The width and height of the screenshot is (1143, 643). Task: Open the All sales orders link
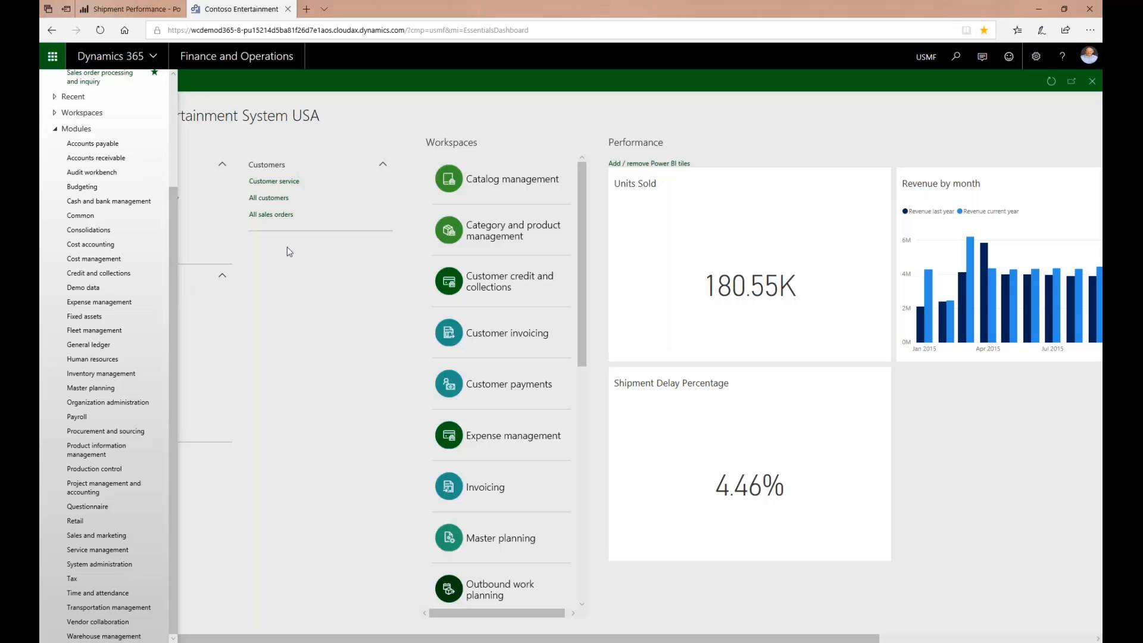pos(271,214)
